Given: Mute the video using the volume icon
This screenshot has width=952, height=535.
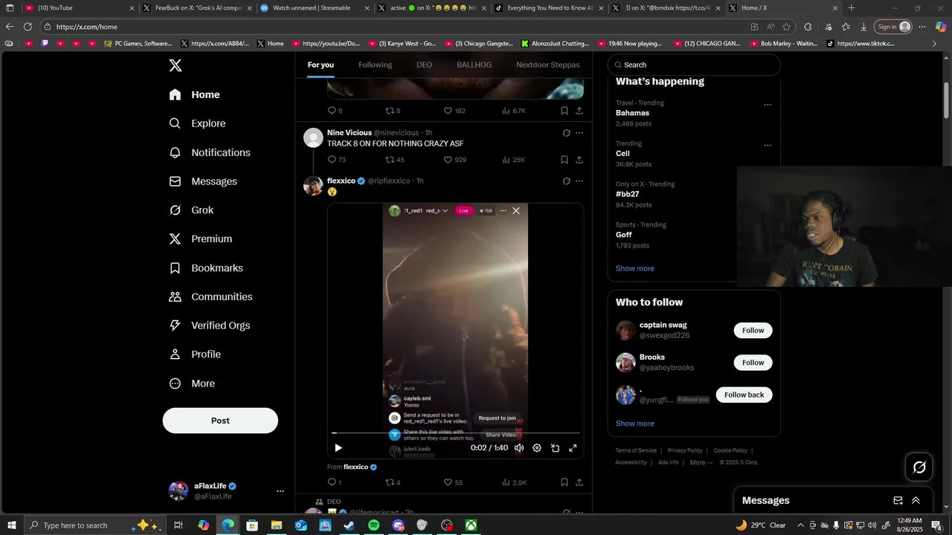Looking at the screenshot, I should (x=519, y=448).
